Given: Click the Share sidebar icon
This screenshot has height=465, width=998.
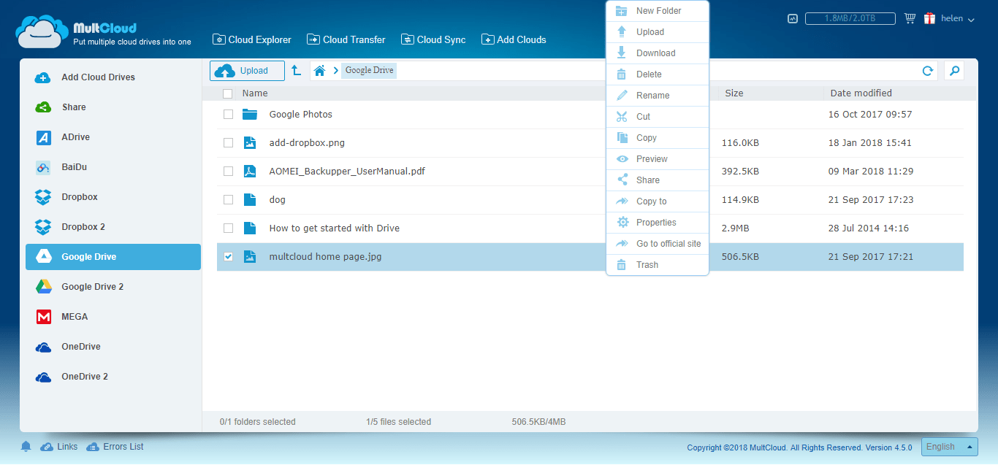Looking at the screenshot, I should pos(43,107).
